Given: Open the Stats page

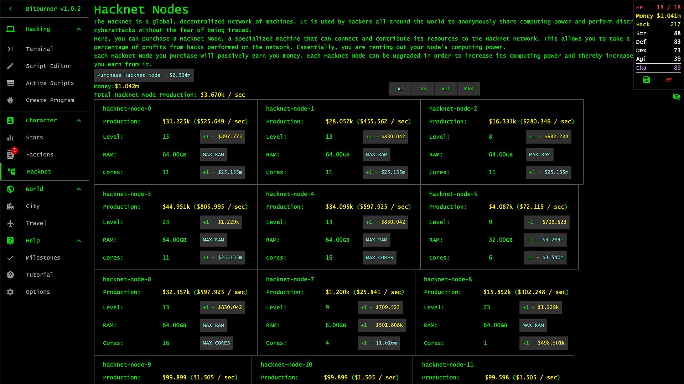Looking at the screenshot, I should (x=35, y=138).
